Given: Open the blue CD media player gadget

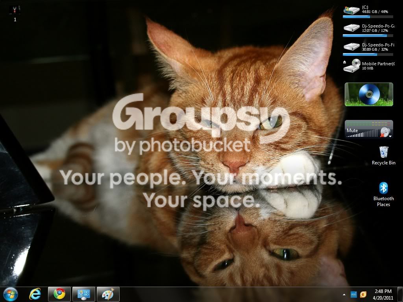Looking at the screenshot, I should 369,94.
